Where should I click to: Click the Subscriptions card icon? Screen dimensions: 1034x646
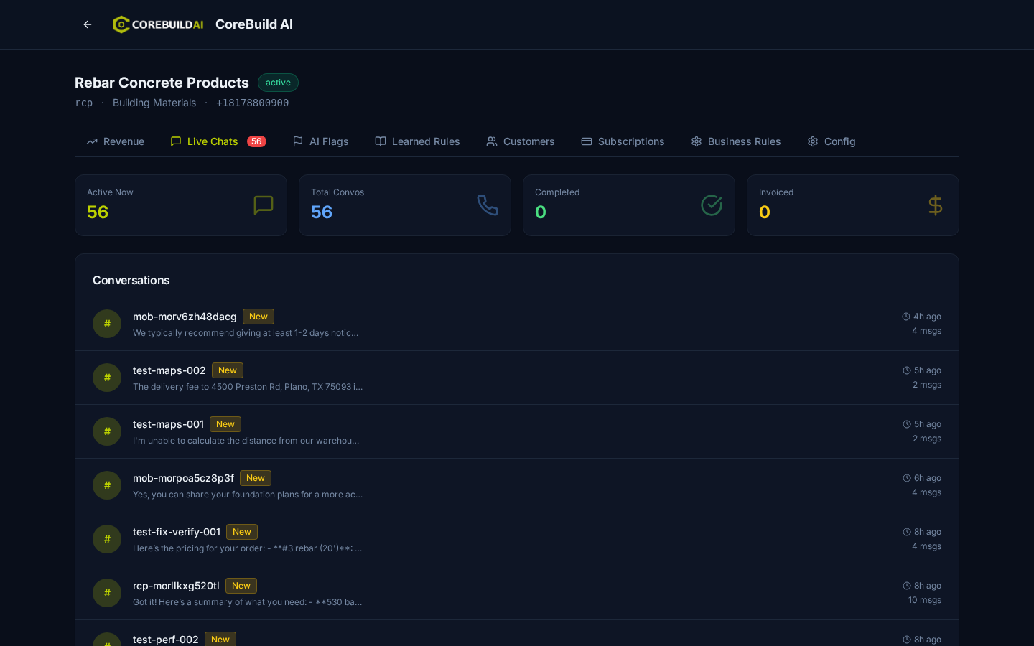click(x=587, y=141)
